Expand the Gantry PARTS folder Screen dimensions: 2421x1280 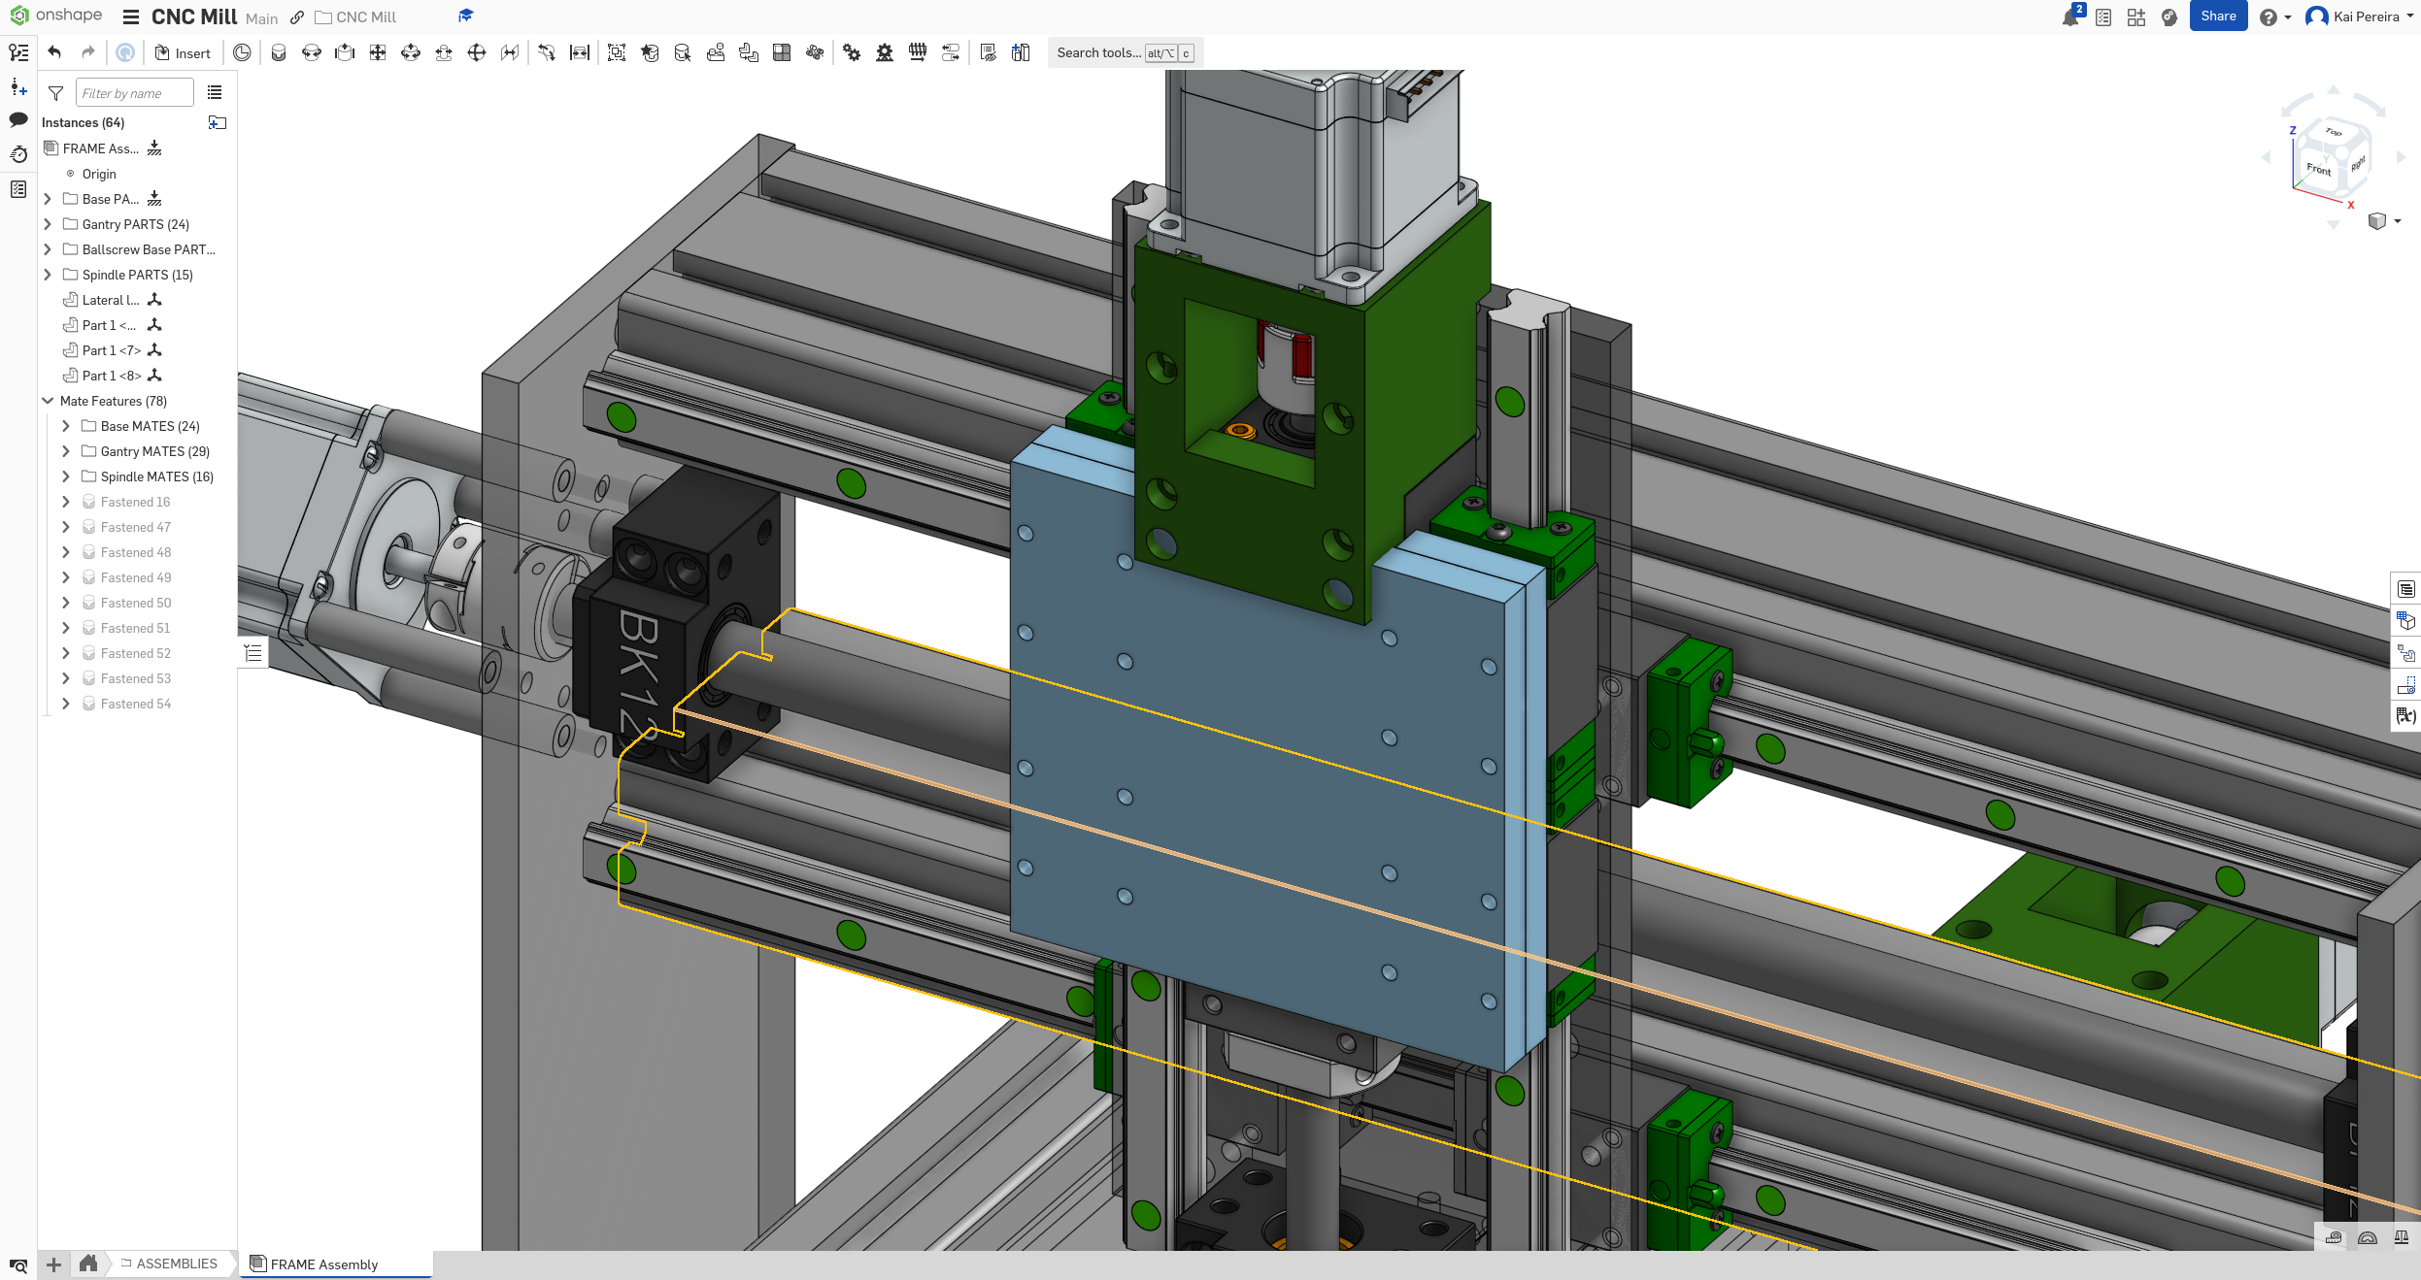tap(48, 224)
